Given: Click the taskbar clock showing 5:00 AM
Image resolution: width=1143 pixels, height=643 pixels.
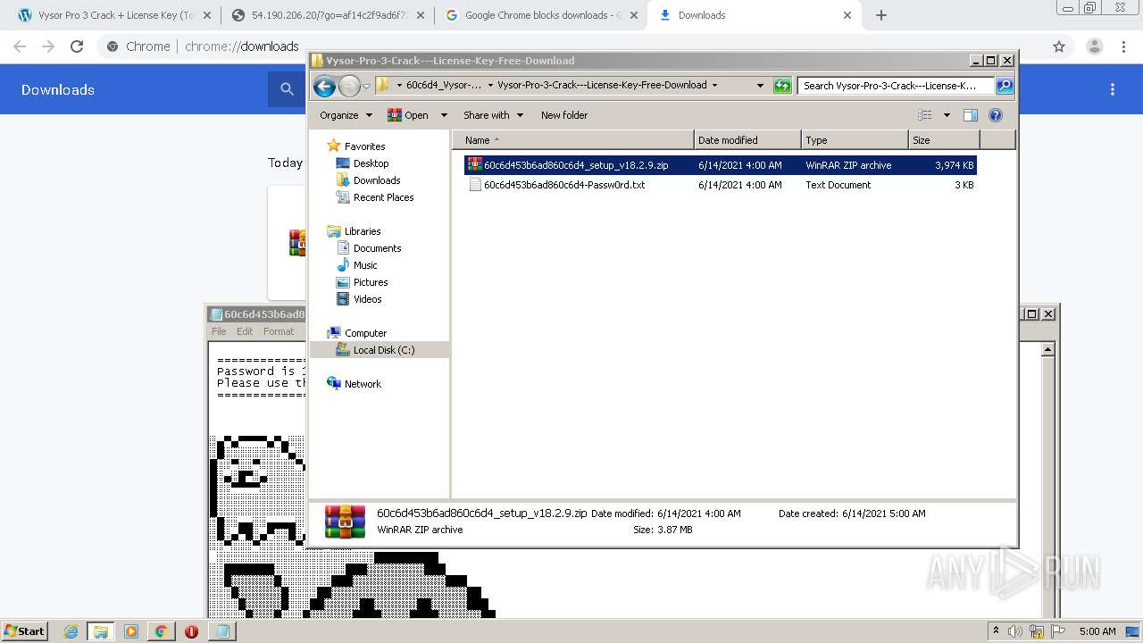Looking at the screenshot, I should pos(1097,631).
